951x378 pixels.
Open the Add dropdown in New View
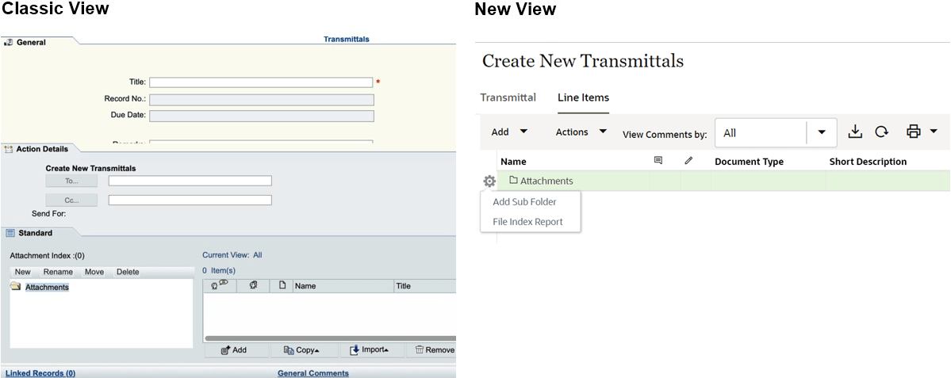tap(509, 132)
